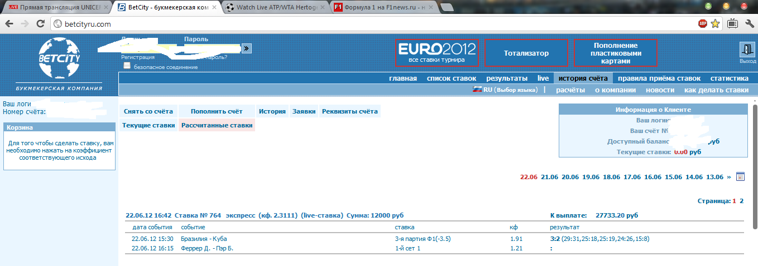Go to page 2 of results

742,201
